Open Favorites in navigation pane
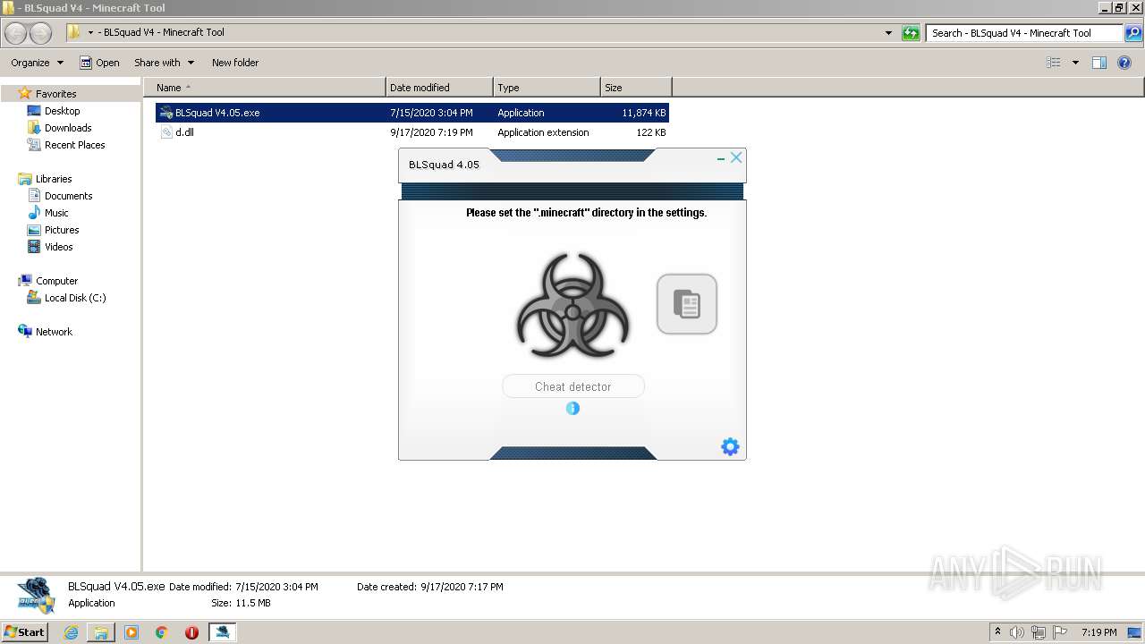The height and width of the screenshot is (644, 1145). coord(55,94)
